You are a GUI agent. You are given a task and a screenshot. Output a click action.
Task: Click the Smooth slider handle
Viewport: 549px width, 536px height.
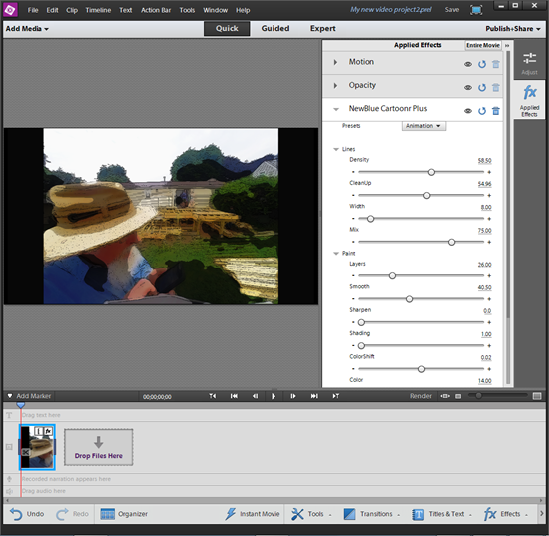click(409, 299)
